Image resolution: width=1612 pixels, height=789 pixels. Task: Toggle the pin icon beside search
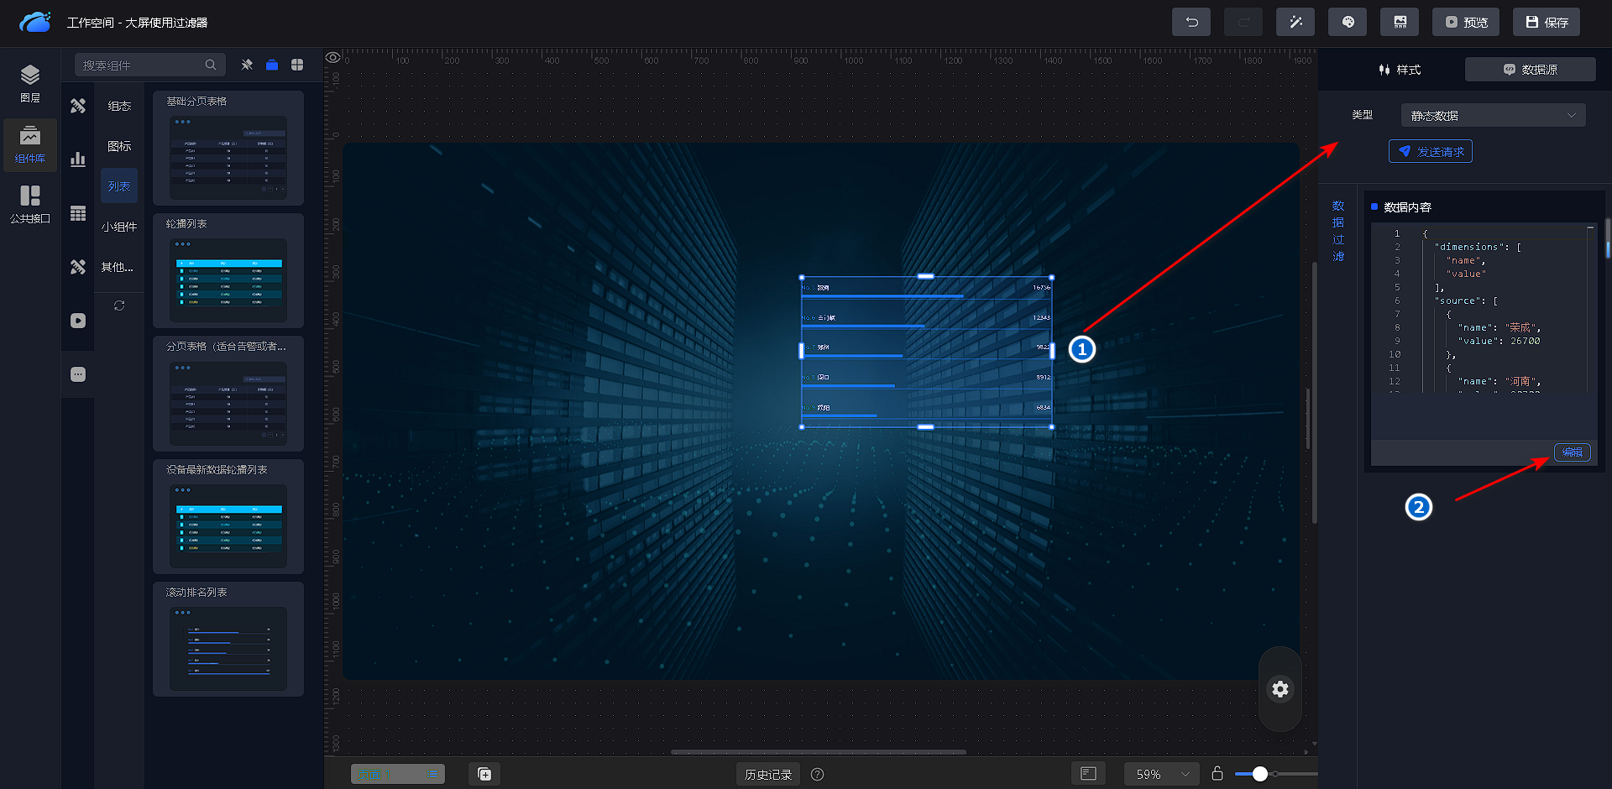247,65
